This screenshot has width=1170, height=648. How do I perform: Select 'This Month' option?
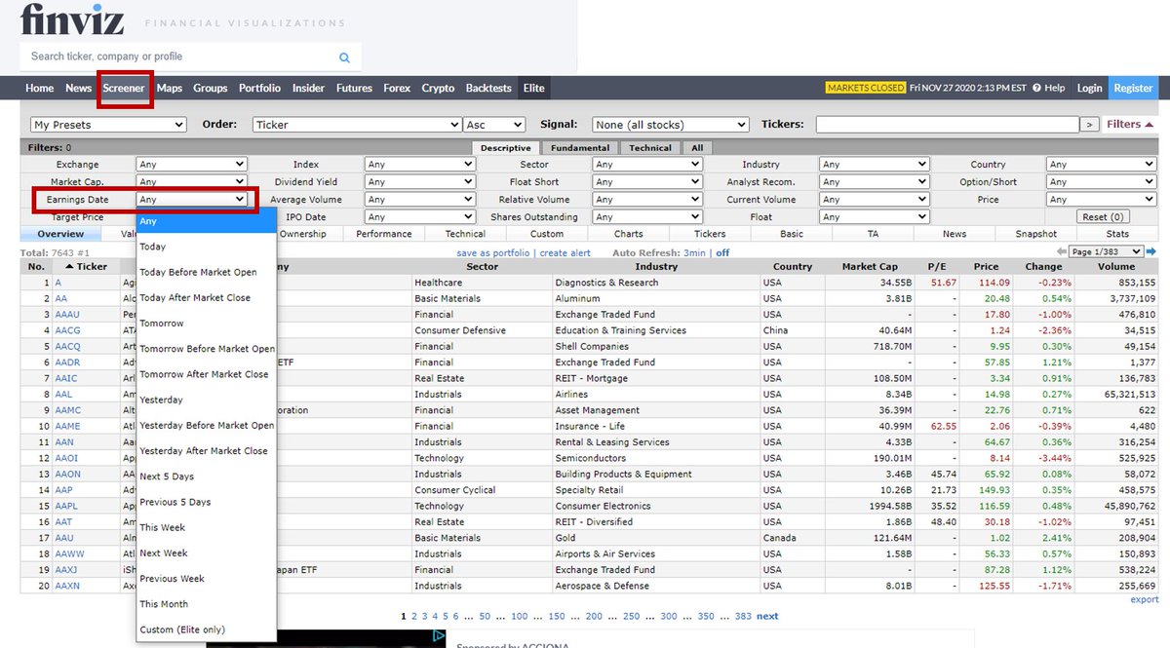pyautogui.click(x=206, y=604)
